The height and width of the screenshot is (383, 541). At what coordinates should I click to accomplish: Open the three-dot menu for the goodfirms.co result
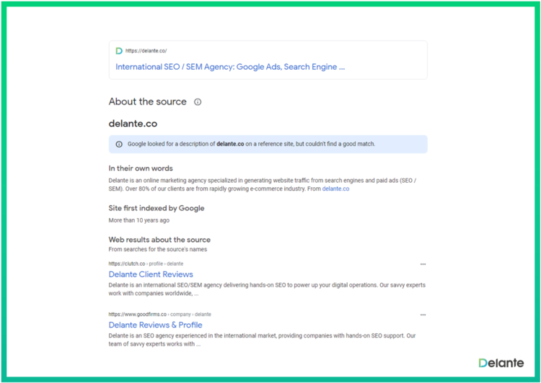point(423,315)
